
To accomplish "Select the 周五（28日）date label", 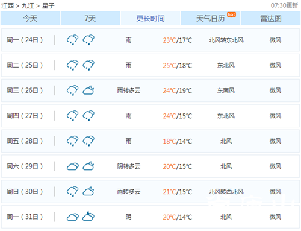I will click(25, 141).
